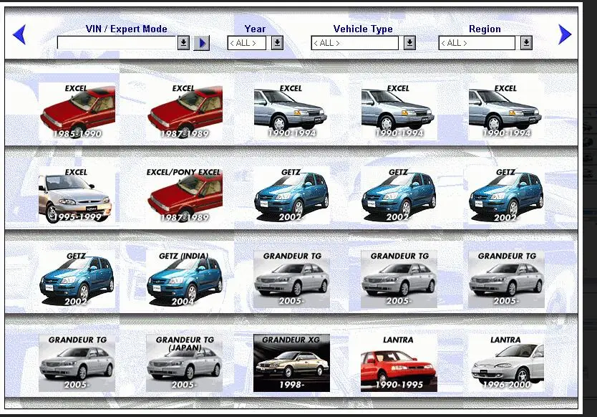Open the VIN / Expert Mode dropdown arrow
This screenshot has width=597, height=417.
click(183, 43)
